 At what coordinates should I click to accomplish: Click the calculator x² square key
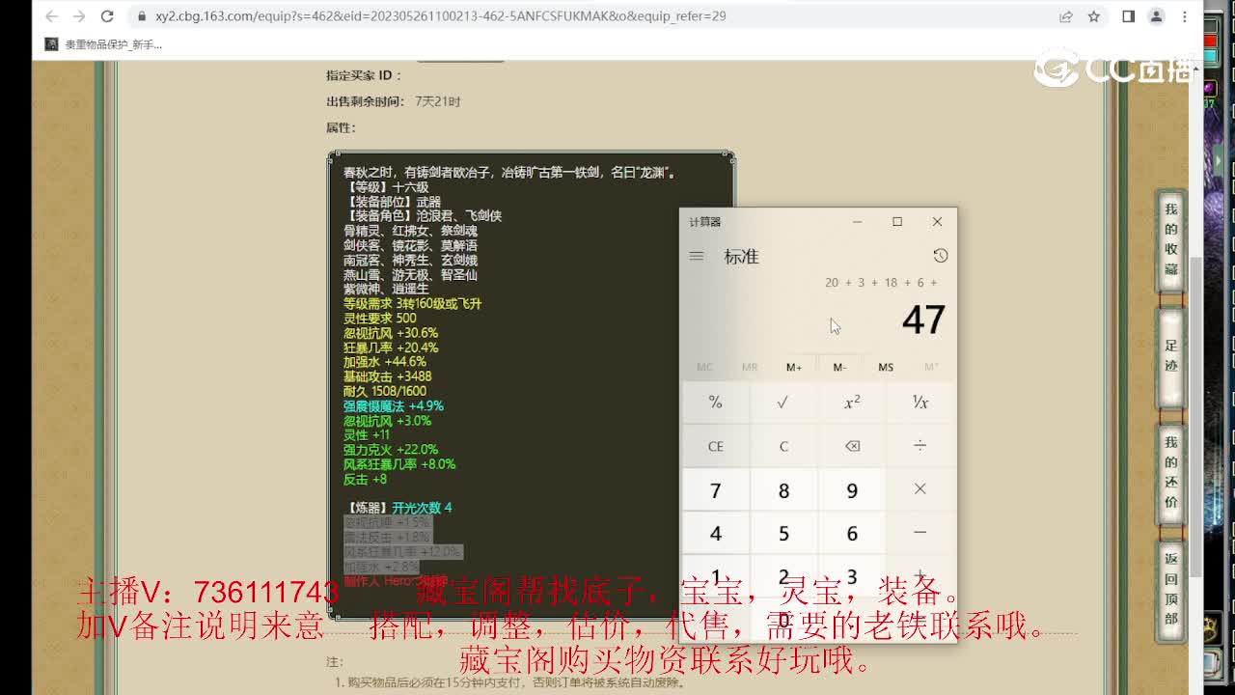(852, 403)
